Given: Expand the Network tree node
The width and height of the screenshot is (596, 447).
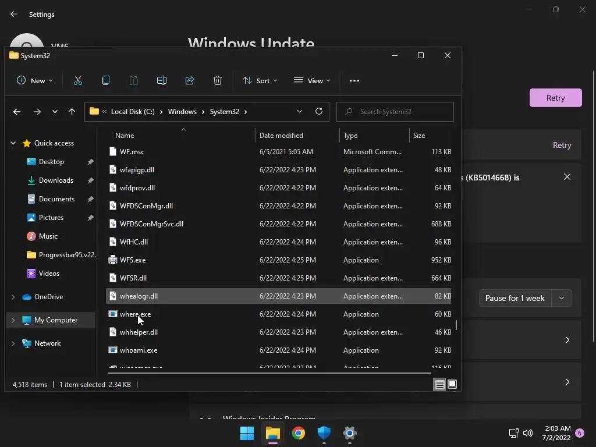Looking at the screenshot, I should pos(13,343).
